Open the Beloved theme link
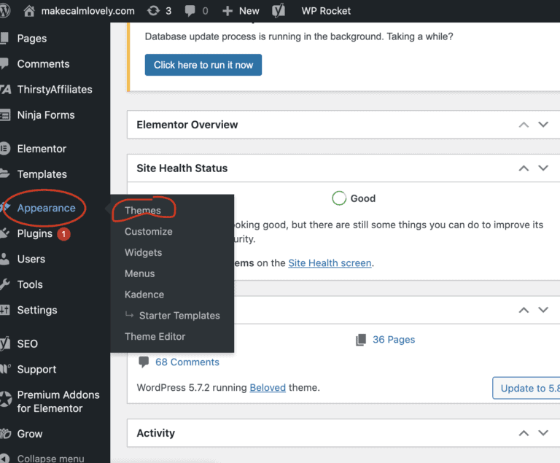This screenshot has height=463, width=560. pyautogui.click(x=268, y=388)
